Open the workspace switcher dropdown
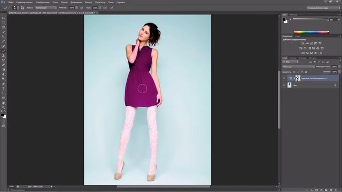Screen dimensions: 342x192 (x=323, y=8)
